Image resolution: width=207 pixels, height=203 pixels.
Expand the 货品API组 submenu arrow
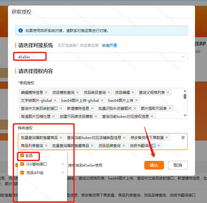coord(63,173)
